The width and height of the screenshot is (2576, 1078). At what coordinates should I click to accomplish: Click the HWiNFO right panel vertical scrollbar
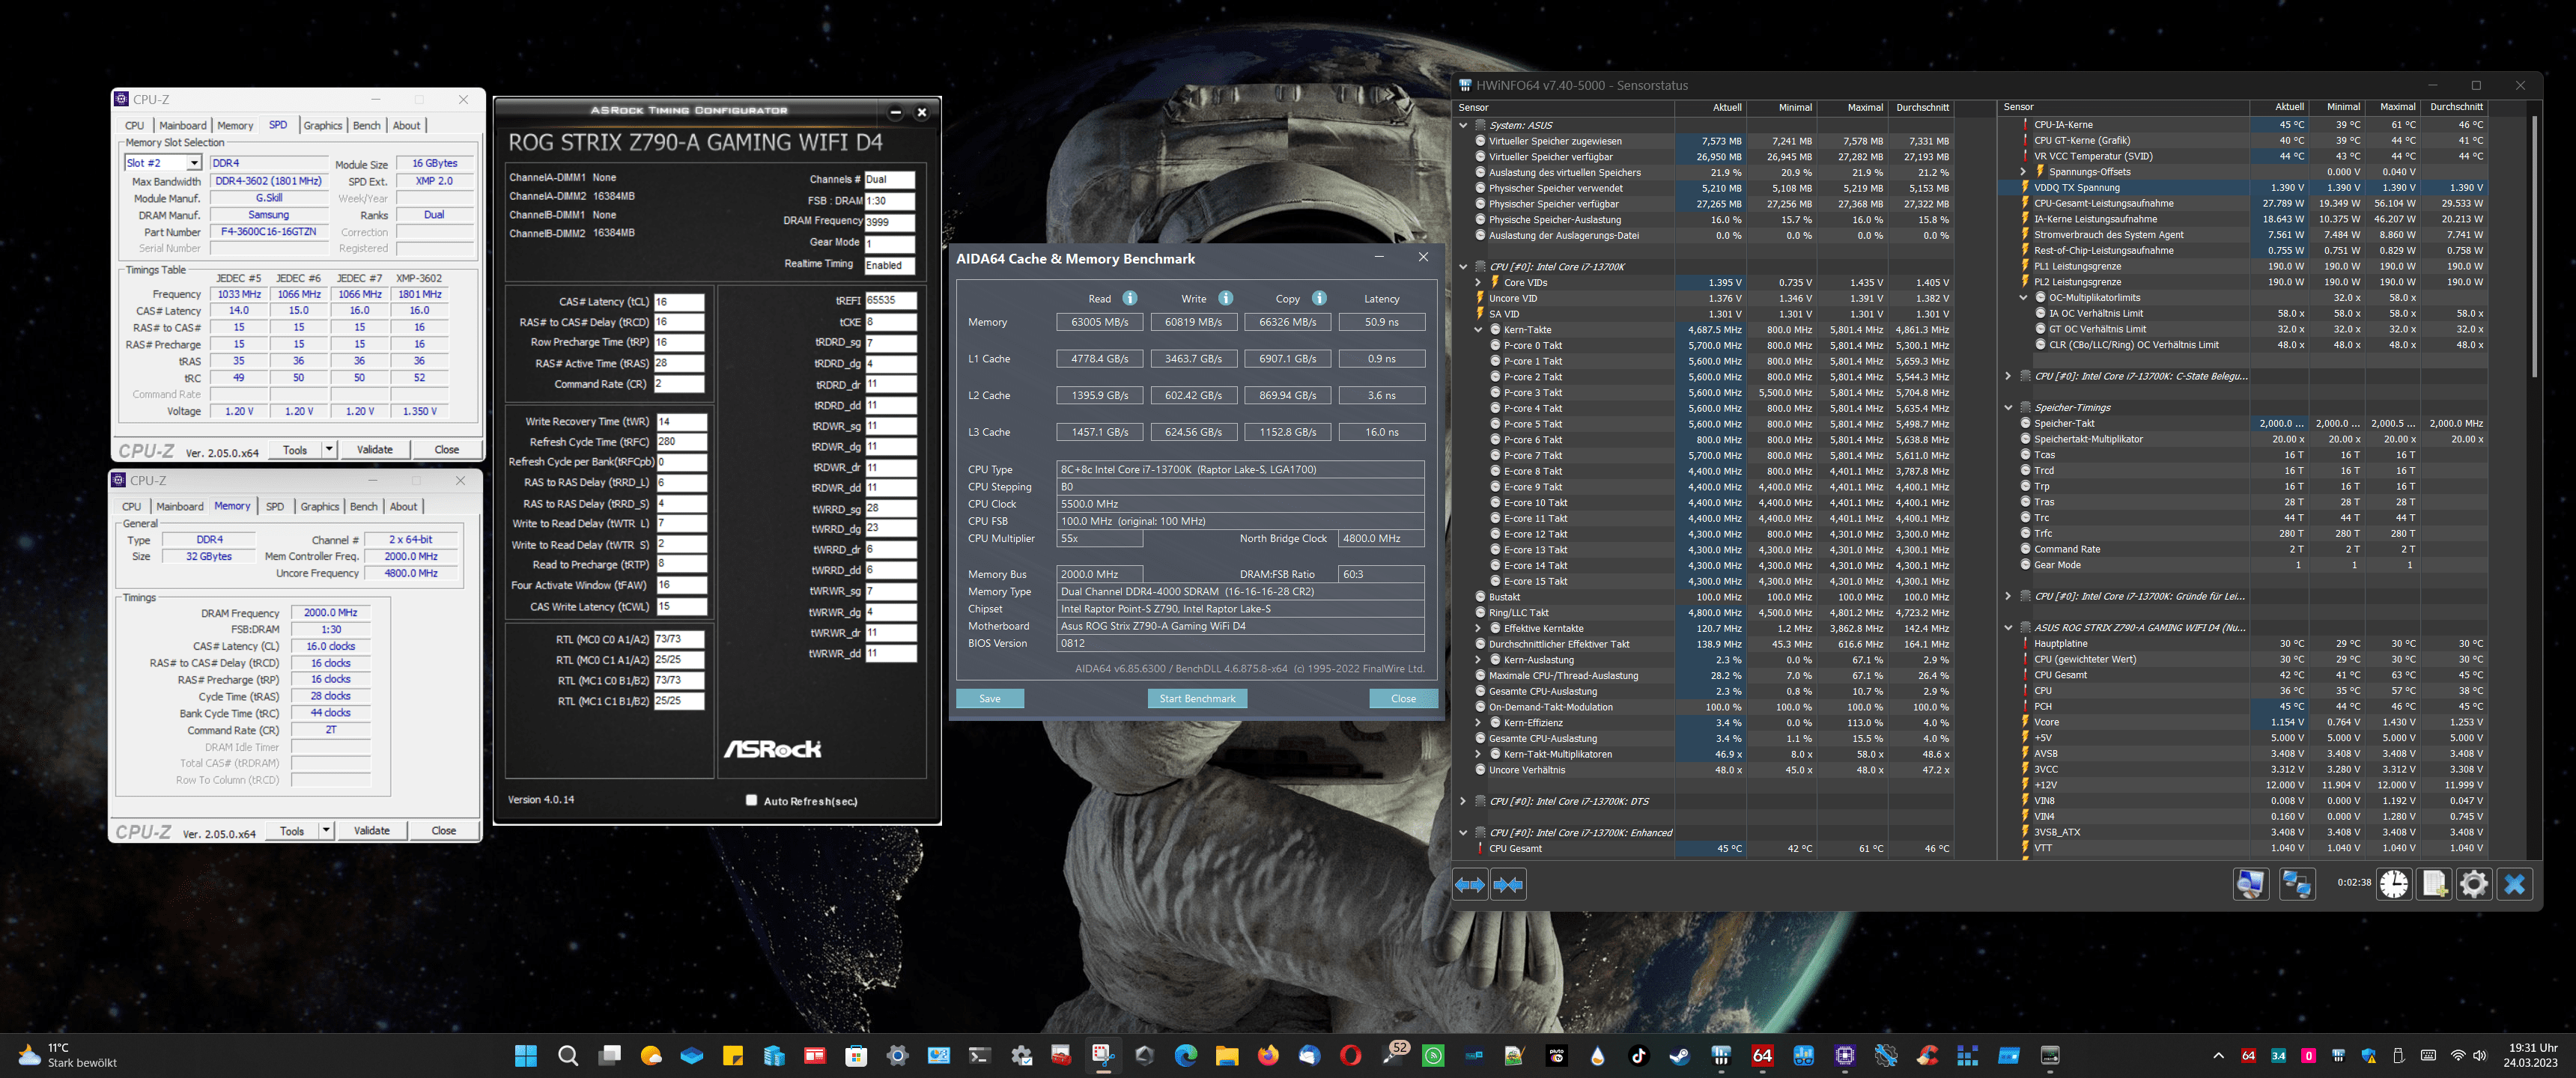click(2534, 247)
